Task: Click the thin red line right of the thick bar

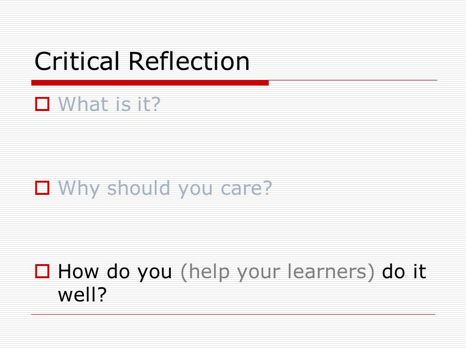Action: coord(353,80)
